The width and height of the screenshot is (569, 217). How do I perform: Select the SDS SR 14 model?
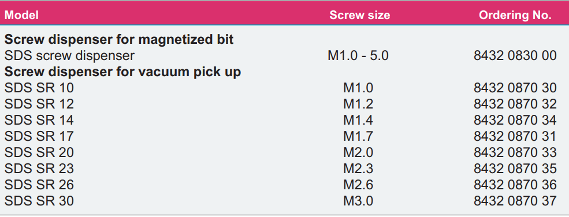coord(39,120)
